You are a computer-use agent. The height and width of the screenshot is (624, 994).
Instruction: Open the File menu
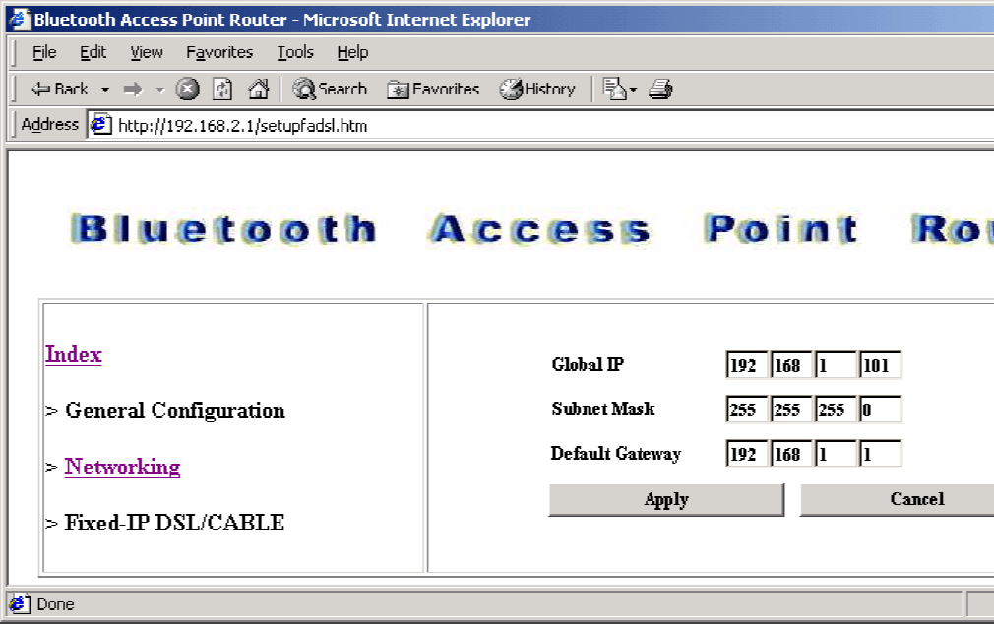point(44,52)
